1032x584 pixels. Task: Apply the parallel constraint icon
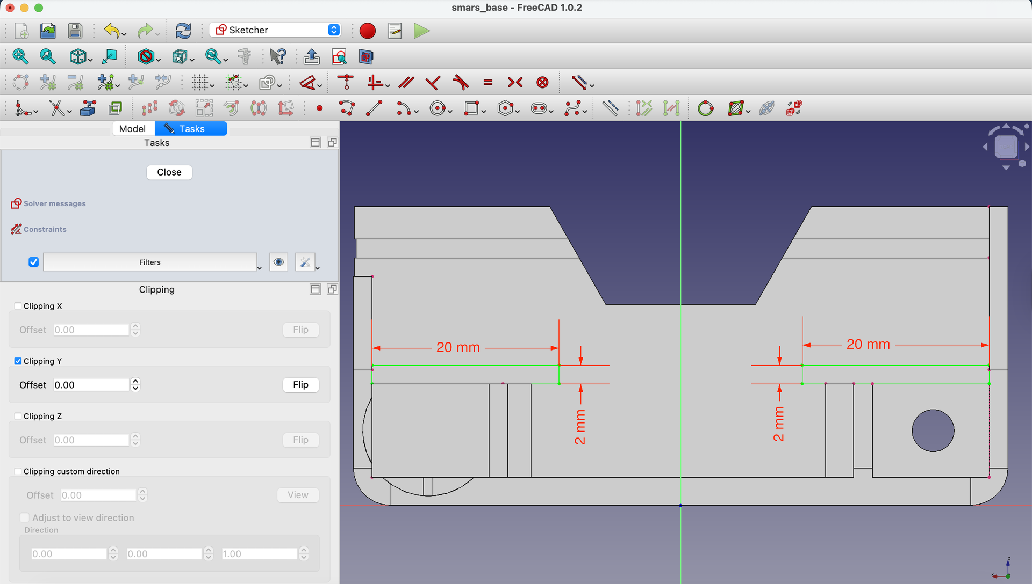pyautogui.click(x=406, y=82)
